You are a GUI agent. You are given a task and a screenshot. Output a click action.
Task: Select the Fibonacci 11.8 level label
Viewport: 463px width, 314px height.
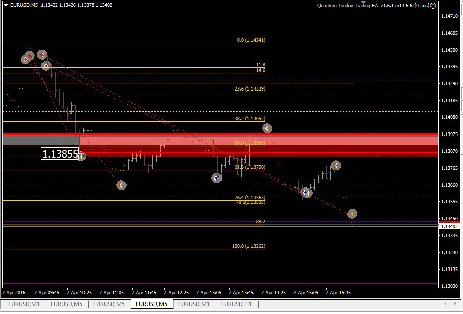(x=261, y=65)
